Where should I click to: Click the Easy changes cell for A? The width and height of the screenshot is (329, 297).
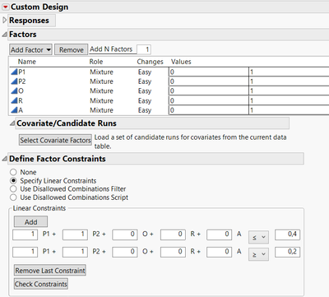pyautogui.click(x=145, y=110)
